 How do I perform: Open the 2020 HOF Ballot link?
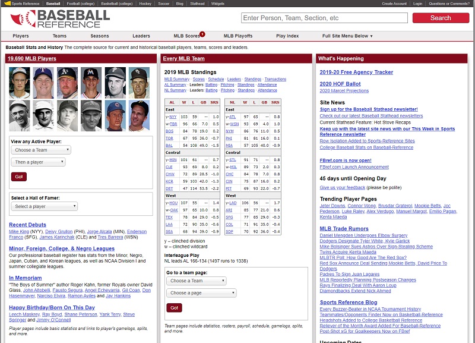point(340,84)
